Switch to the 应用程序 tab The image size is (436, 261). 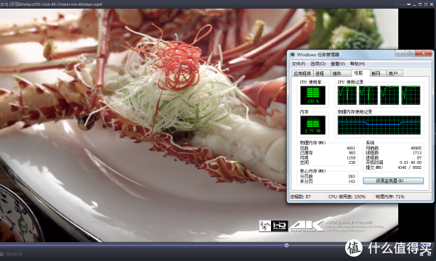coord(302,73)
